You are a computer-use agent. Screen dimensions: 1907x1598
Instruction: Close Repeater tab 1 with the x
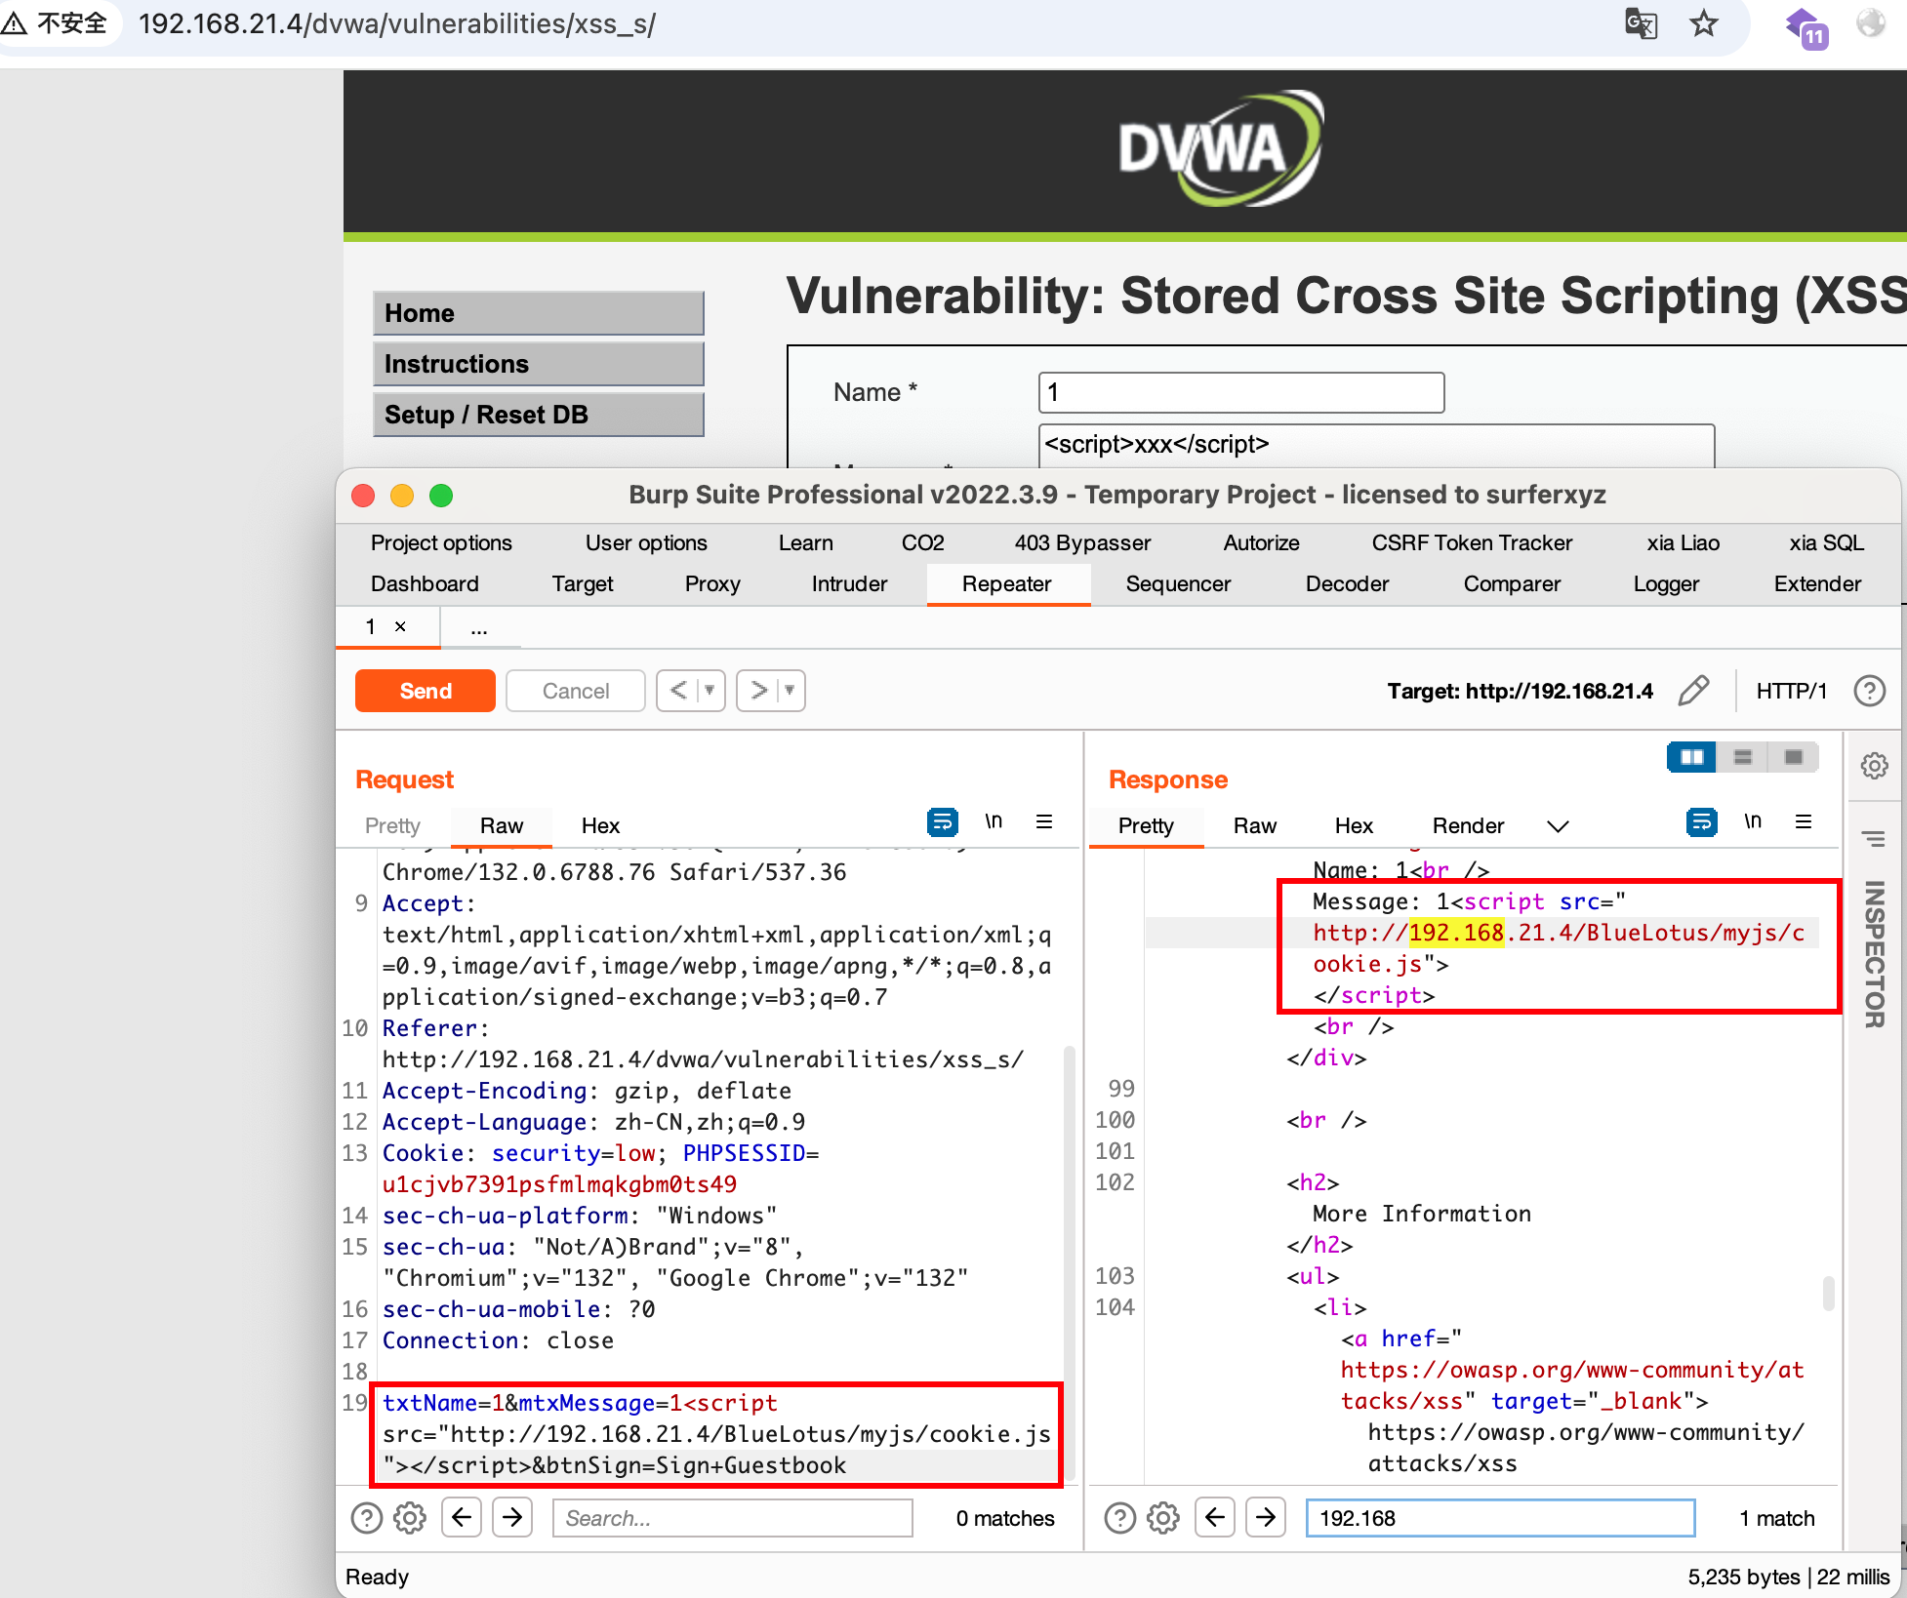pyautogui.click(x=400, y=626)
